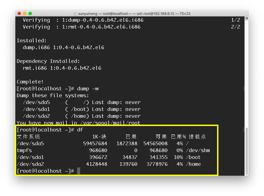
Task: Click the '/dev/shm' mount point
Action: tap(198, 150)
